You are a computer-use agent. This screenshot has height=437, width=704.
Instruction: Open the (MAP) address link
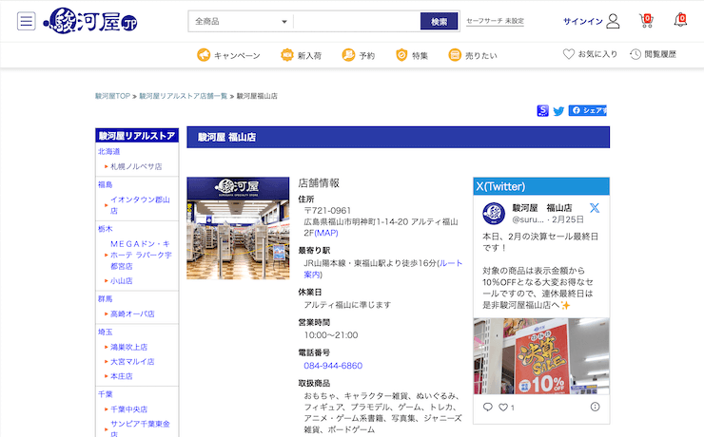[x=326, y=233]
